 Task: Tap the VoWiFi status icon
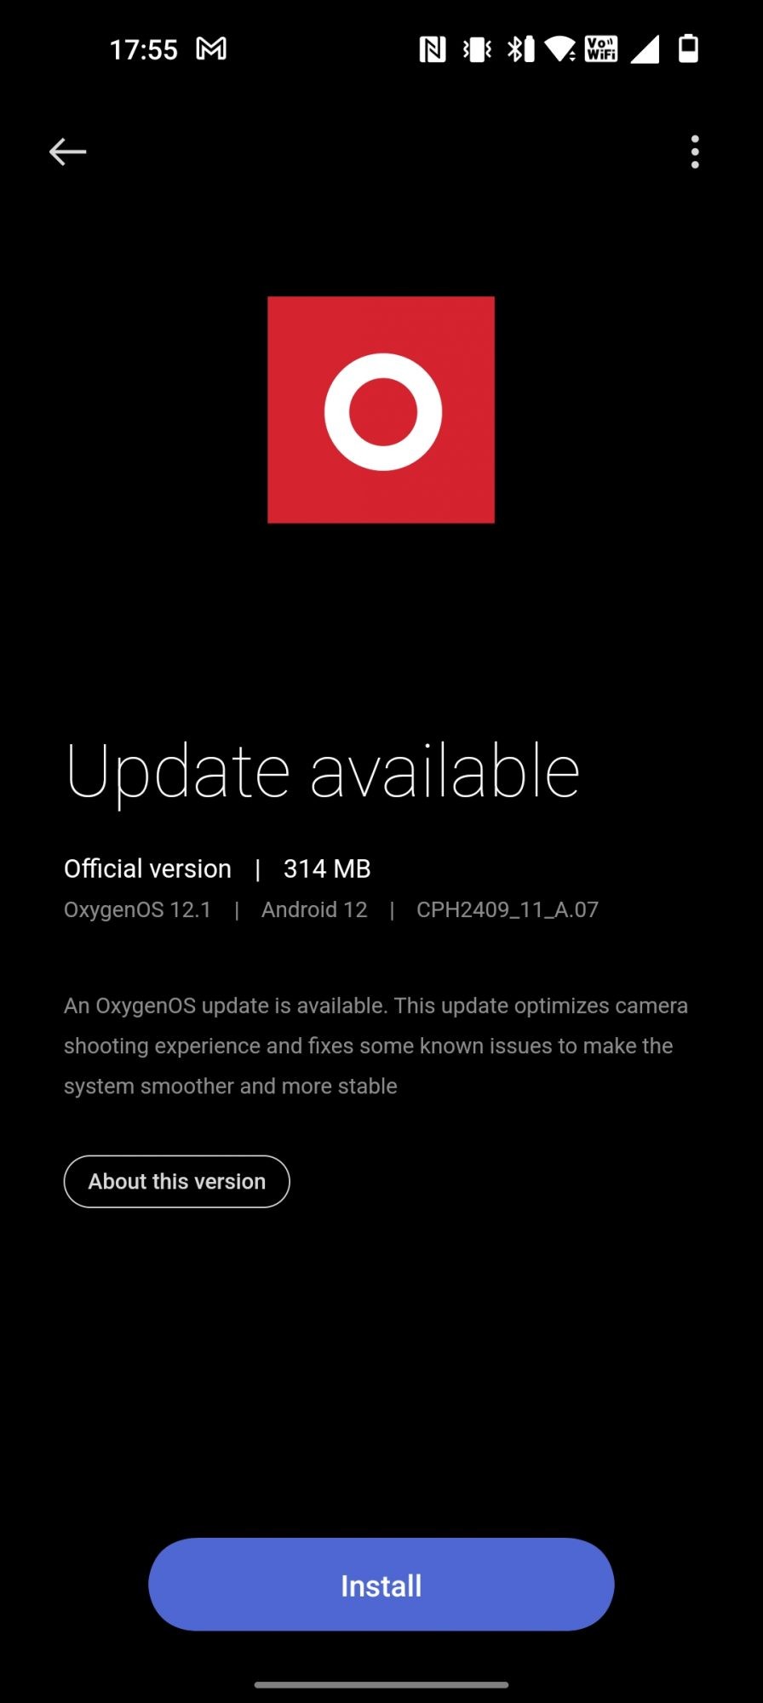[601, 49]
